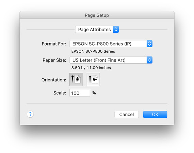Expand EPSON SC-P800 Series (IP) printer dropdown

111,44
